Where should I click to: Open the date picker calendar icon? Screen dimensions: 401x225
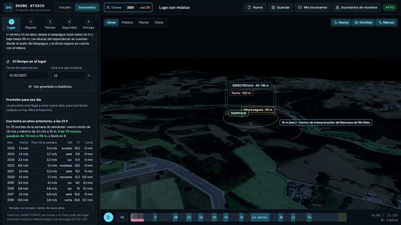click(44, 75)
